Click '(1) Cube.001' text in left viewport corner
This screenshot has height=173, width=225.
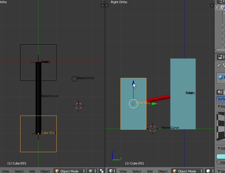(17, 163)
